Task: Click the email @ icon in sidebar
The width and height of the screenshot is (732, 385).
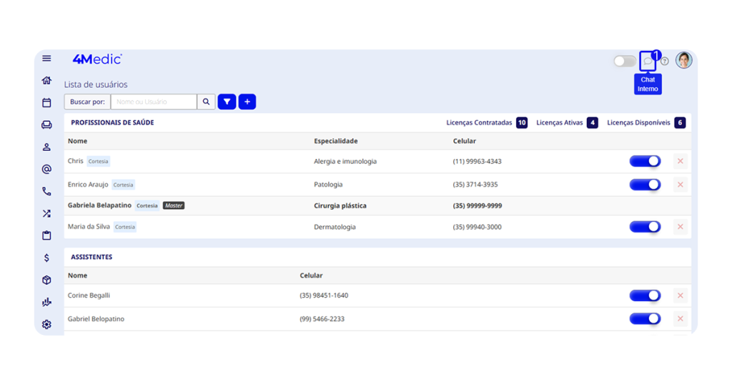Action: (46, 170)
